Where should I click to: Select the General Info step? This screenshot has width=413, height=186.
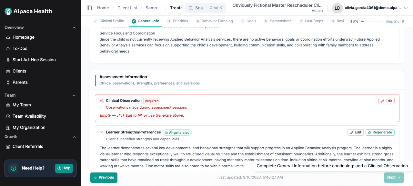146,21
